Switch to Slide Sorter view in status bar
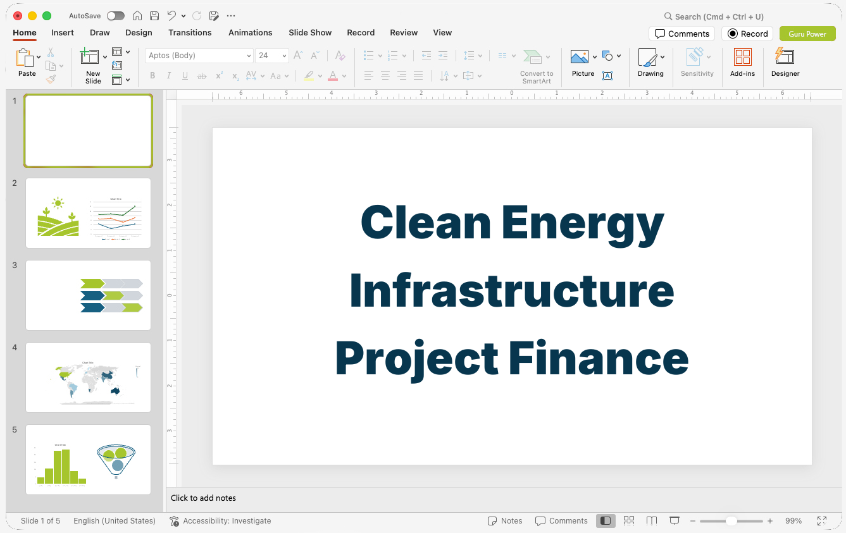Image resolution: width=846 pixels, height=533 pixels. tap(629, 521)
